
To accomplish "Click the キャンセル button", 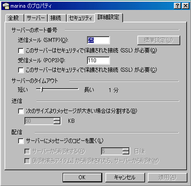I will click(125, 177).
